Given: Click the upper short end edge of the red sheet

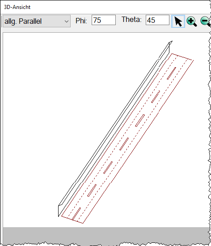Looking at the screenshot, I should coord(183,57).
